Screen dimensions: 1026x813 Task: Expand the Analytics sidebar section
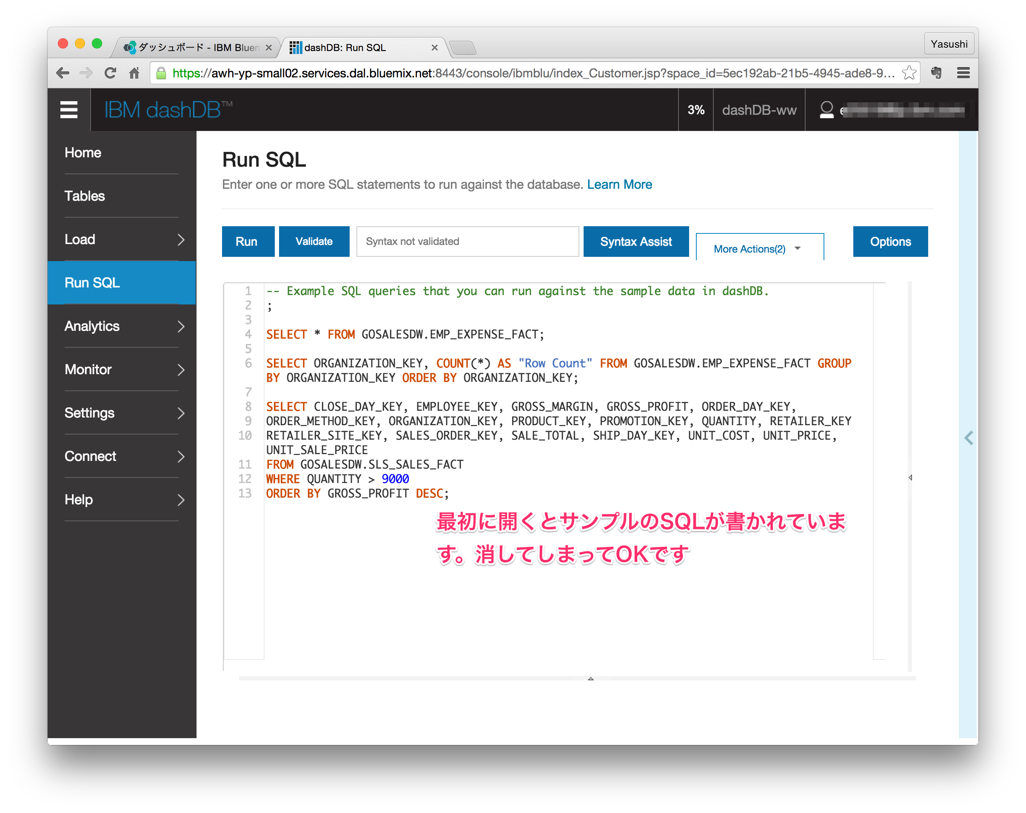[x=121, y=326]
